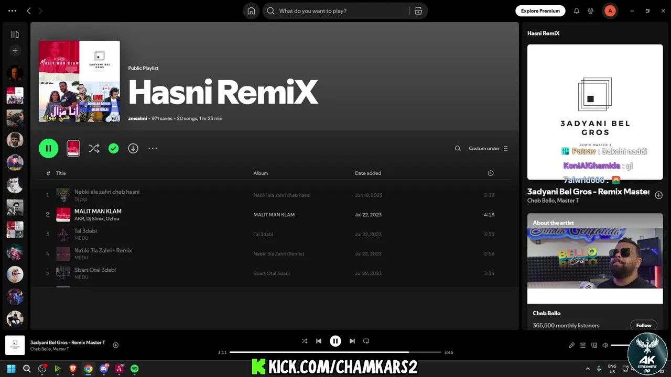Go back with the left arrow
The image size is (671, 377).
point(29,11)
